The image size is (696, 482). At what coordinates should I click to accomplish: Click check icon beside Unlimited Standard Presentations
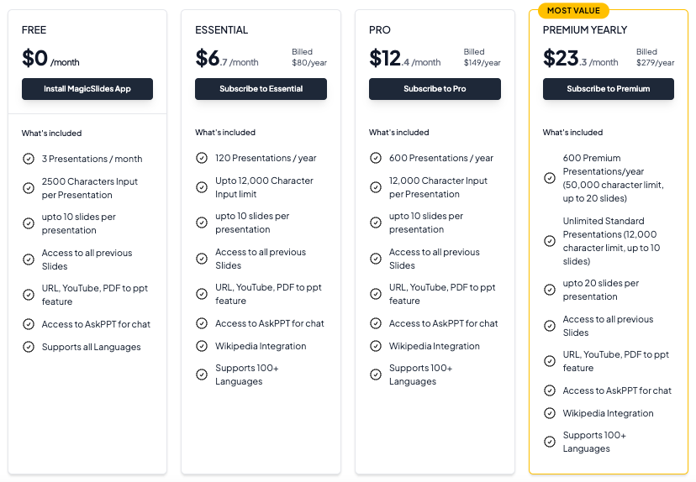tap(550, 241)
